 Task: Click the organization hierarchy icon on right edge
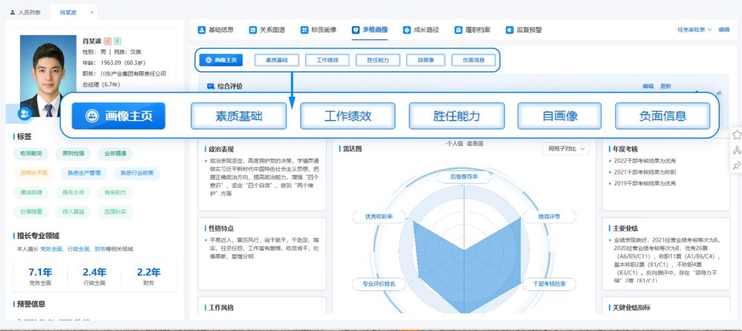point(737,150)
